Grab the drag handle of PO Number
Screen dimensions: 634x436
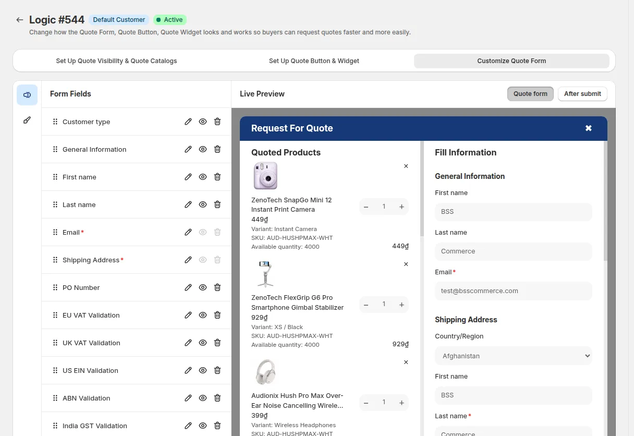tap(55, 287)
